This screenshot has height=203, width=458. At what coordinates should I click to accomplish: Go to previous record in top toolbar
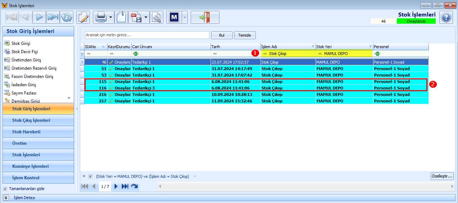25,17
